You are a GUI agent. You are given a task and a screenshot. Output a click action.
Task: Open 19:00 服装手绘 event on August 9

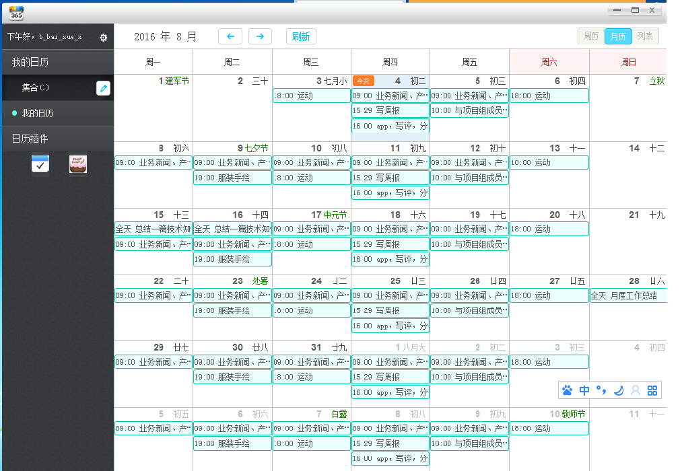click(233, 178)
